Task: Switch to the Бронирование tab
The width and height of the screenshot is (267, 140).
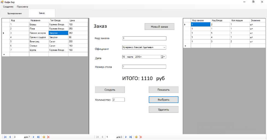Action: point(15,13)
